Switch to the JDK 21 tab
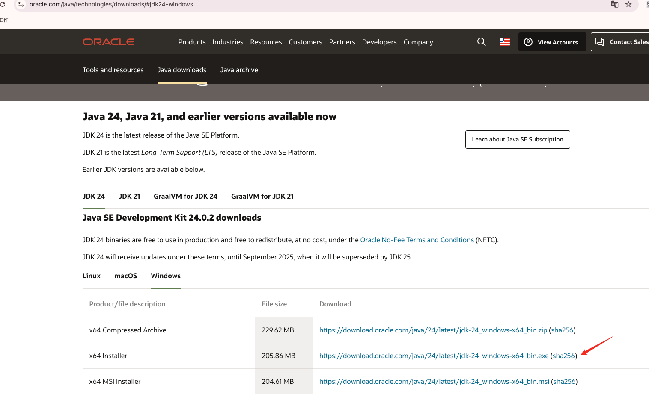The image size is (649, 409). point(129,196)
